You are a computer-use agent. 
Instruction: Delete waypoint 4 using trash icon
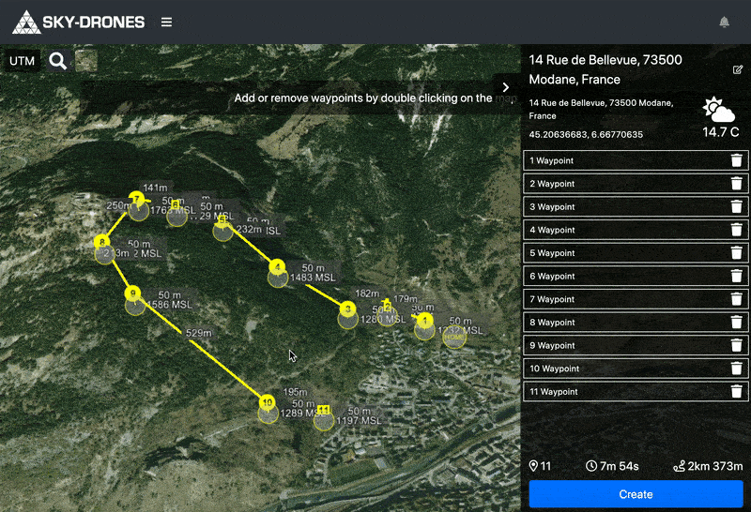[x=737, y=230]
